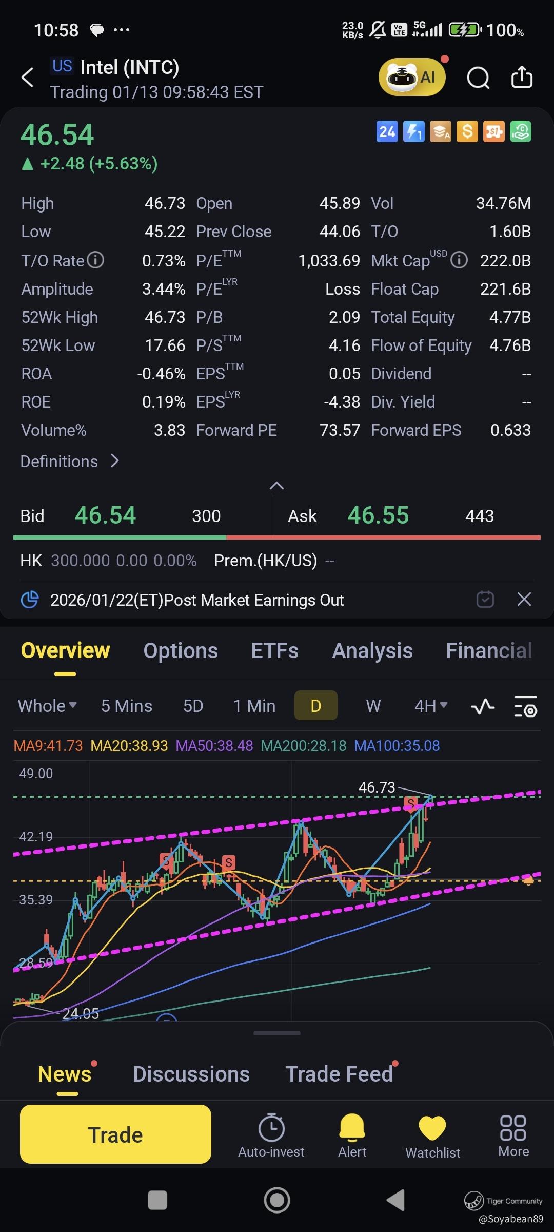554x1232 pixels.
Task: Open Mkt Cap info icon
Action: click(x=459, y=260)
